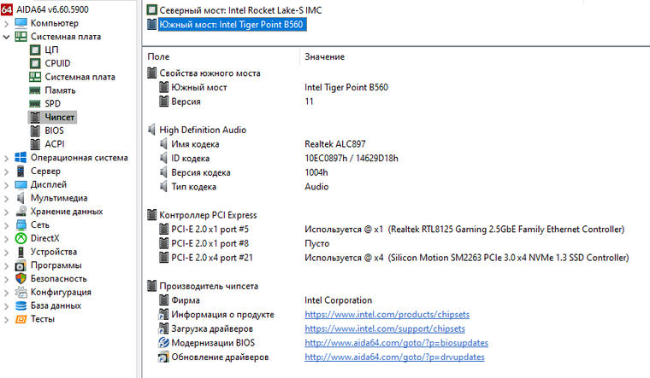This screenshot has height=378, width=650.
Task: Click the Обновление драйверов icon
Action: click(163, 357)
